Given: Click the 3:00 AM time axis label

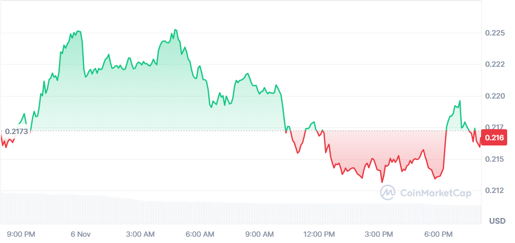Looking at the screenshot, I should [140, 234].
